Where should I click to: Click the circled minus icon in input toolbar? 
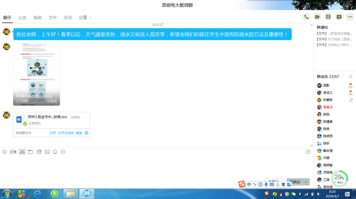[63, 152]
